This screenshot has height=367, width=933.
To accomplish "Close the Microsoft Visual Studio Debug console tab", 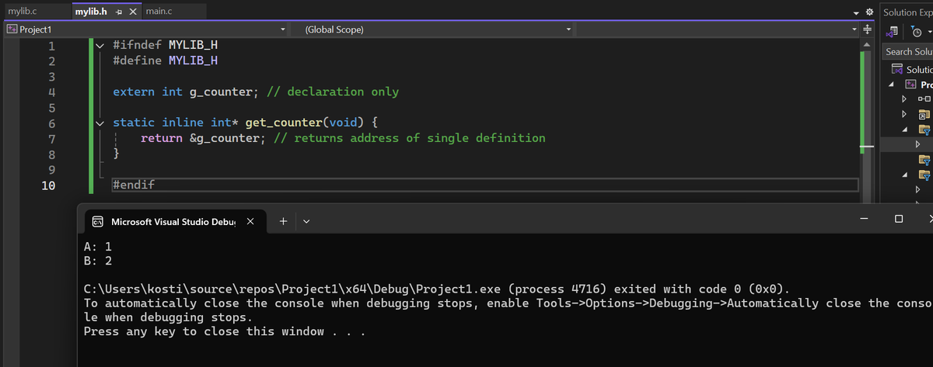I will coord(250,222).
